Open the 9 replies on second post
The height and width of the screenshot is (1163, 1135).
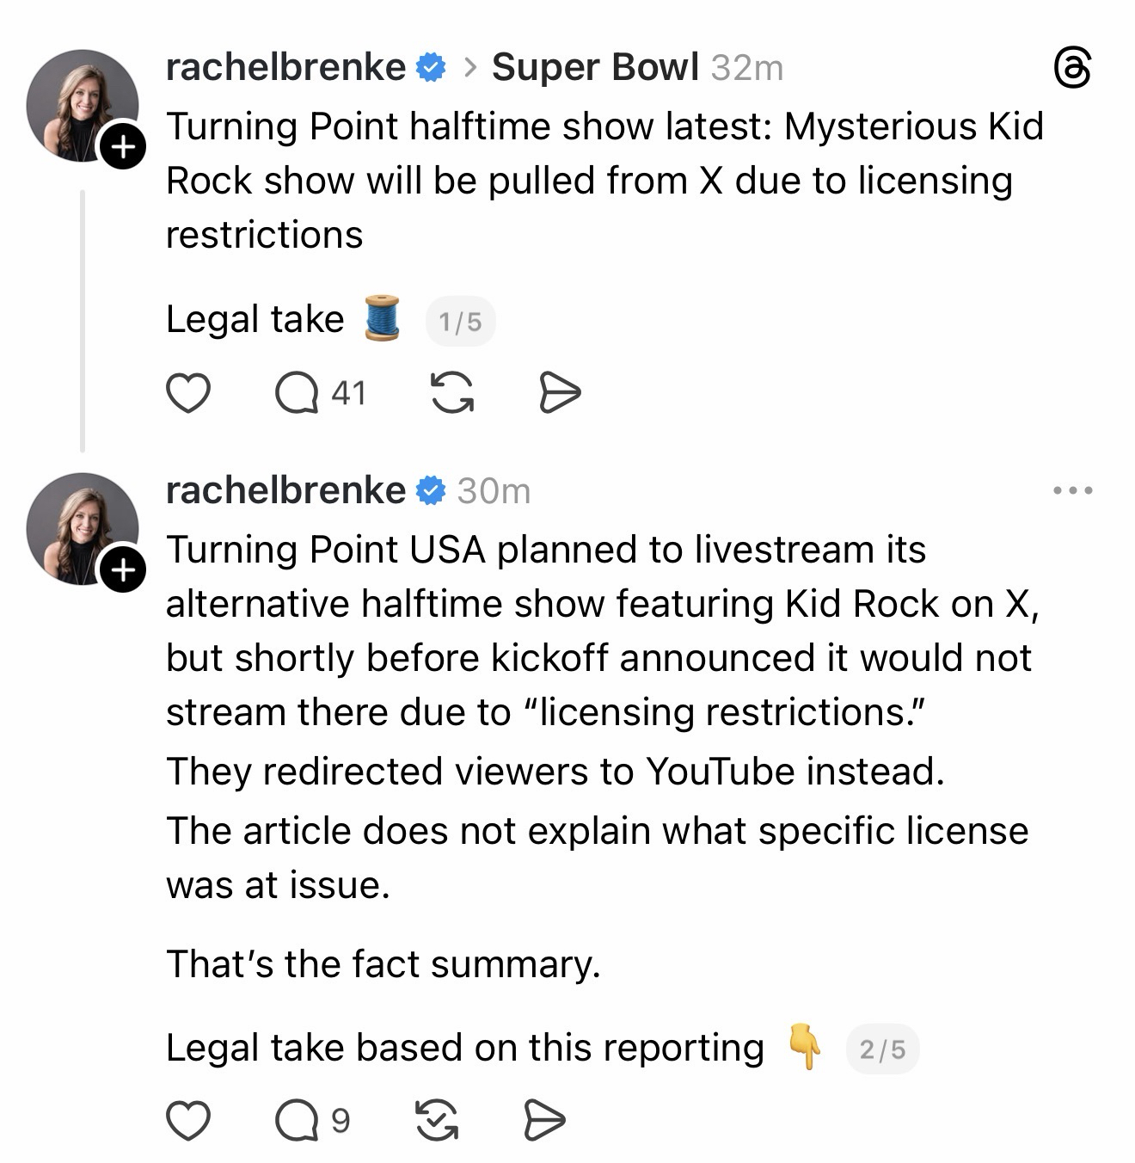298,1121
